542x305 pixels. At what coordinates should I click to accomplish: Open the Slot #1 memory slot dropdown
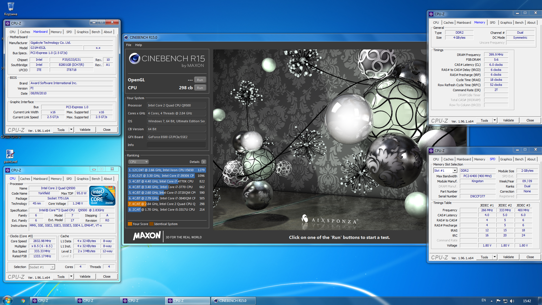coord(455,171)
